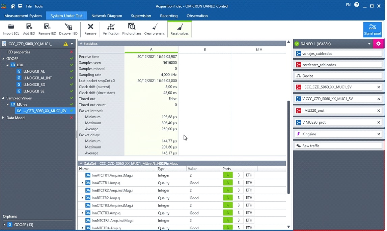This screenshot has width=387, height=231.
Task: Toggle port ETH for InnATCTR1.Amp.instMag.i
Action: [249, 175]
